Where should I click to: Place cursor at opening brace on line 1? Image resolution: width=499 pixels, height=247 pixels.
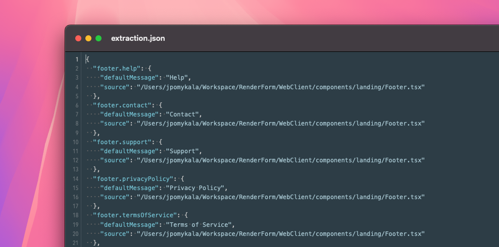click(x=87, y=59)
